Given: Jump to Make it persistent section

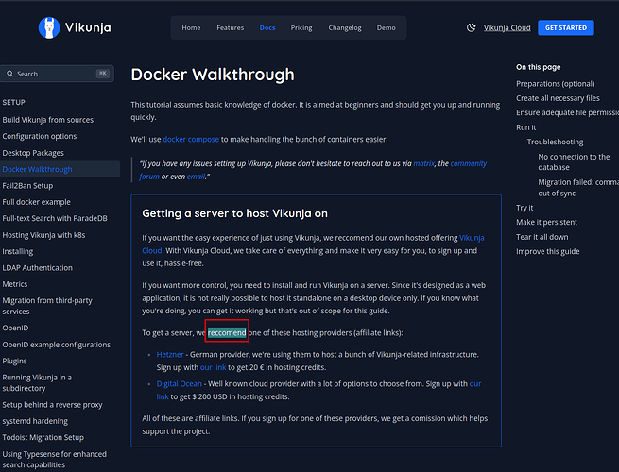Looking at the screenshot, I should coord(545,222).
